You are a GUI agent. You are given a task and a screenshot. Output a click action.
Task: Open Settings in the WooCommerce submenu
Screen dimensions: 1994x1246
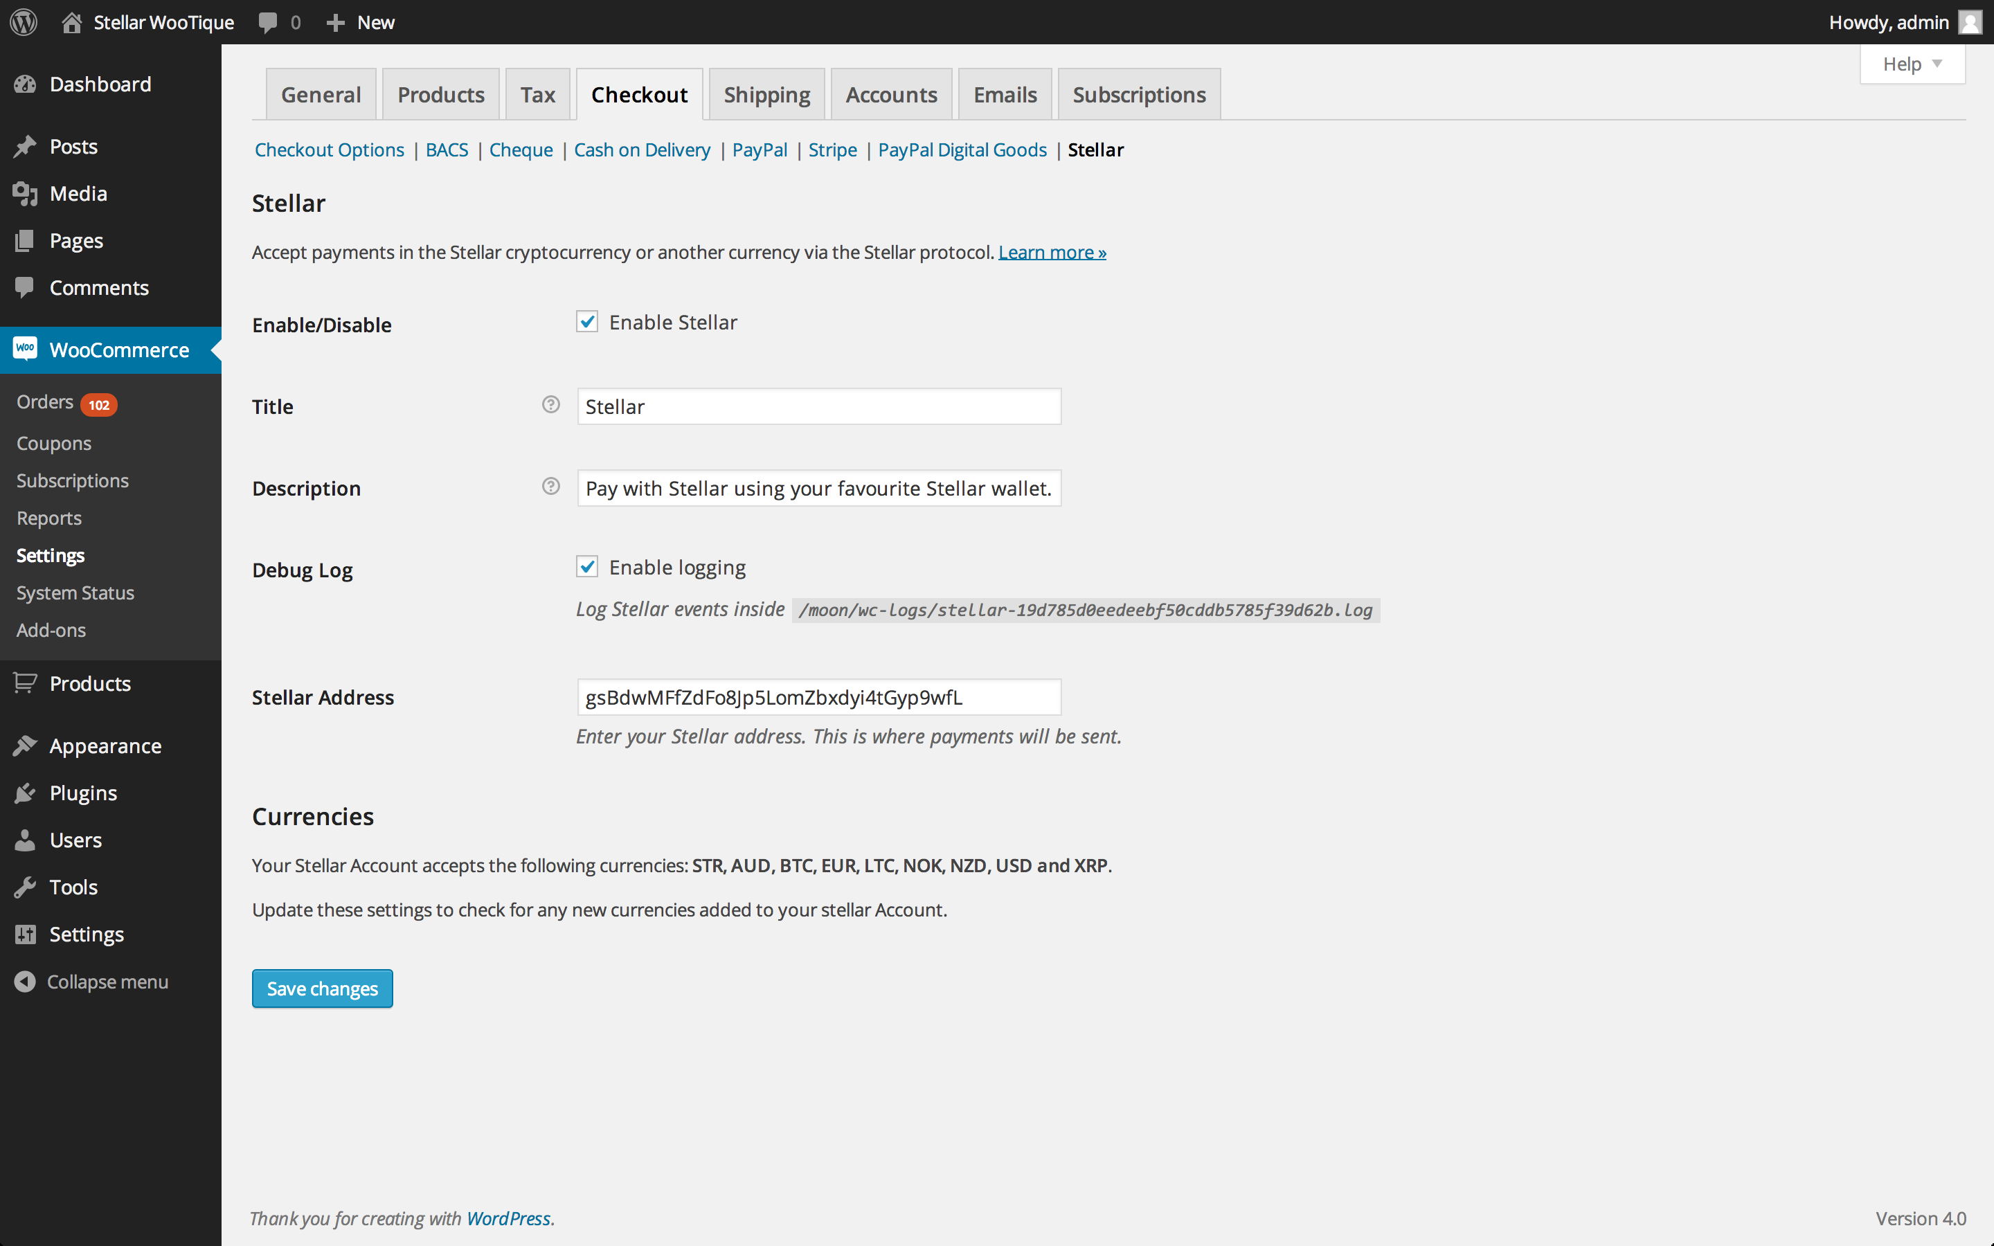click(51, 555)
